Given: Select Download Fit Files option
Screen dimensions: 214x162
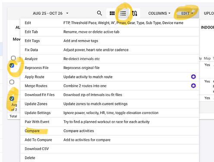Looking at the screenshot, I should click(x=110, y=95).
